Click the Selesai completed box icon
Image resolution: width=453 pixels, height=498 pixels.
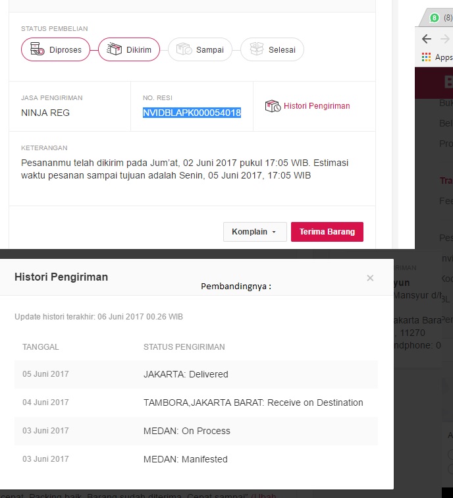257,50
